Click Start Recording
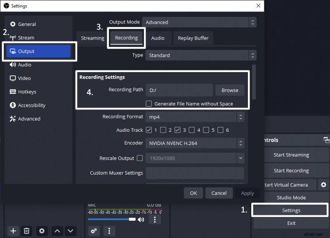330x238 pixels. coord(291,170)
